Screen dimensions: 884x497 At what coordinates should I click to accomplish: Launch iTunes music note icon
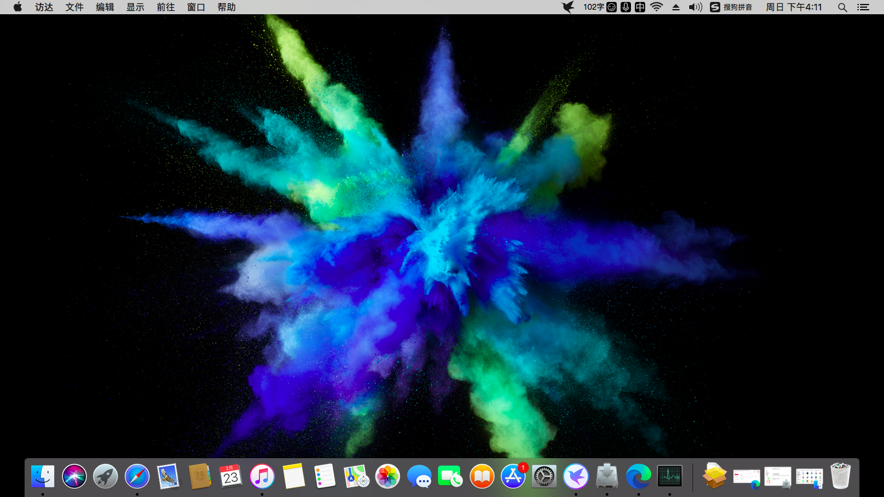[x=262, y=477]
